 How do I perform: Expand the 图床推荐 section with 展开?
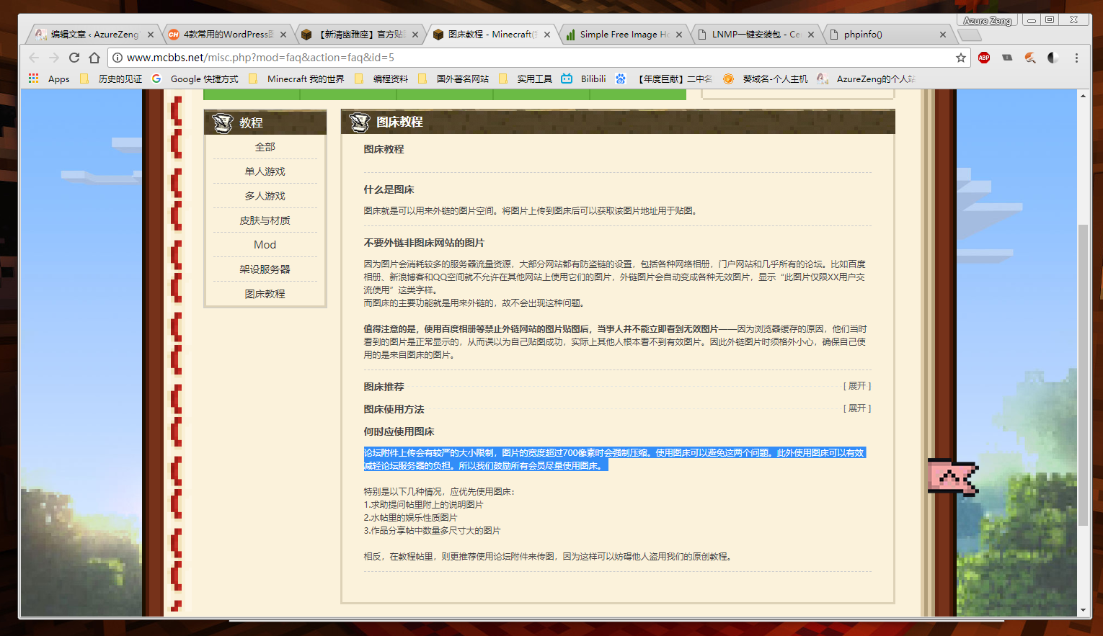[x=857, y=386]
